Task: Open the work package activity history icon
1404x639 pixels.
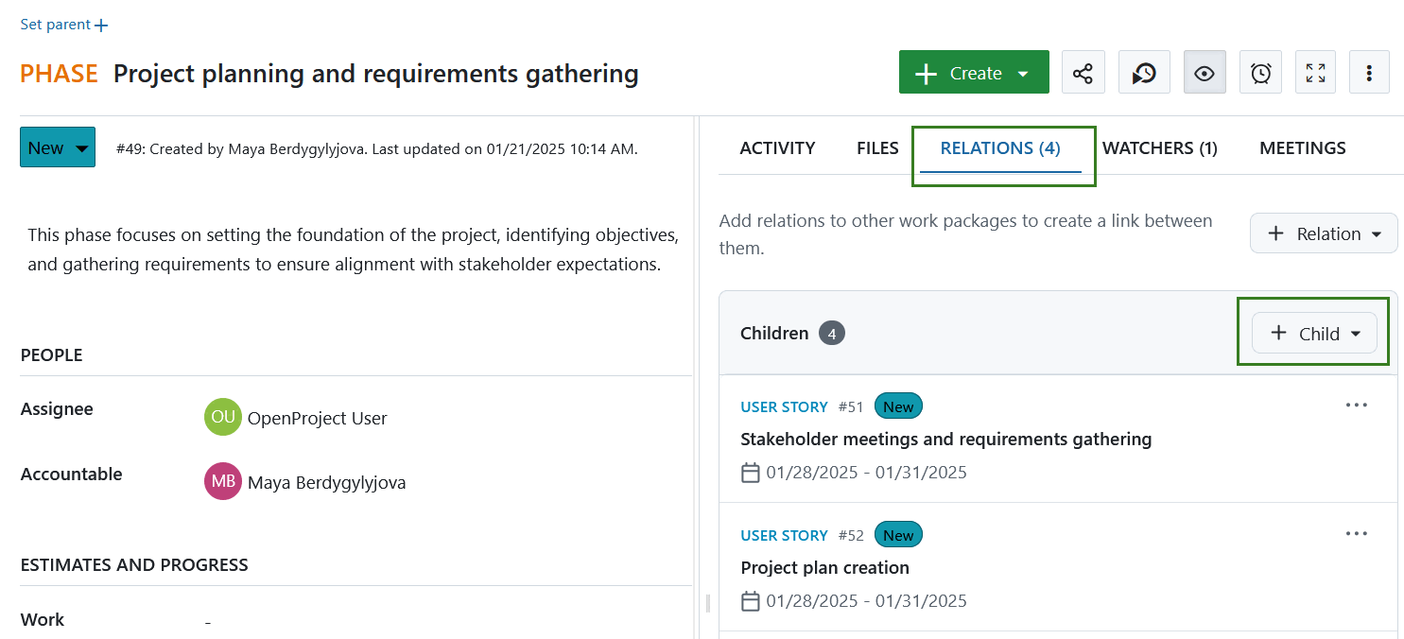Action: (1144, 72)
